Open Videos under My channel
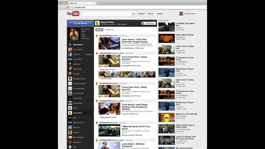The height and width of the screenshot is (149, 265). [84, 31]
